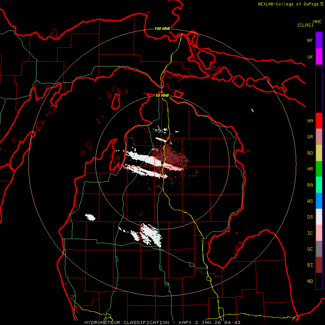Screen dimensions: 325x325
Task: Click the [CLAS] units label
Action: click(x=305, y=25)
